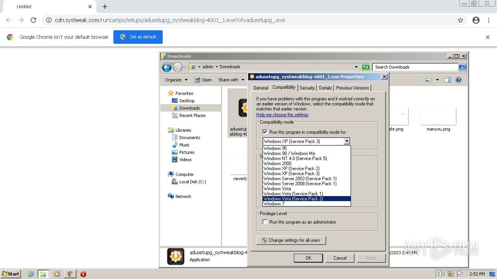Viewport: 497px width, 279px height.
Task: Click Set as default button
Action: tap(138, 37)
